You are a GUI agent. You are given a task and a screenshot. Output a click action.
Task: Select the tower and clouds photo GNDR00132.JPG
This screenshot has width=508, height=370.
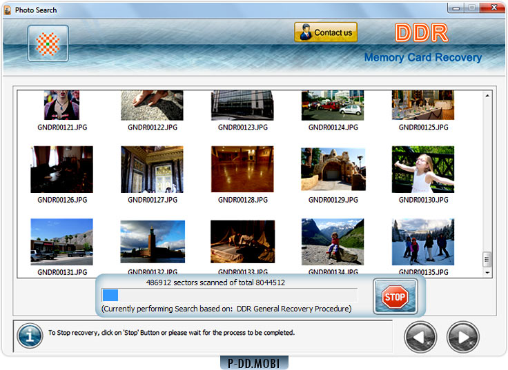coord(153,242)
